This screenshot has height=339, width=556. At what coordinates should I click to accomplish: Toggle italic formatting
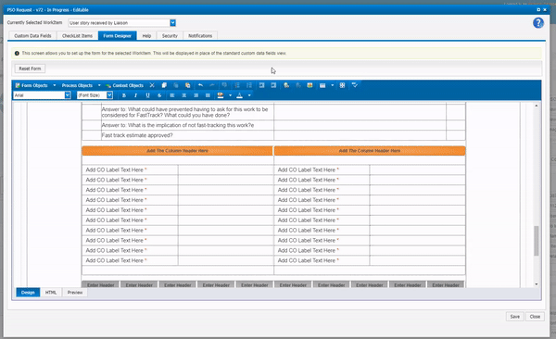coord(135,95)
